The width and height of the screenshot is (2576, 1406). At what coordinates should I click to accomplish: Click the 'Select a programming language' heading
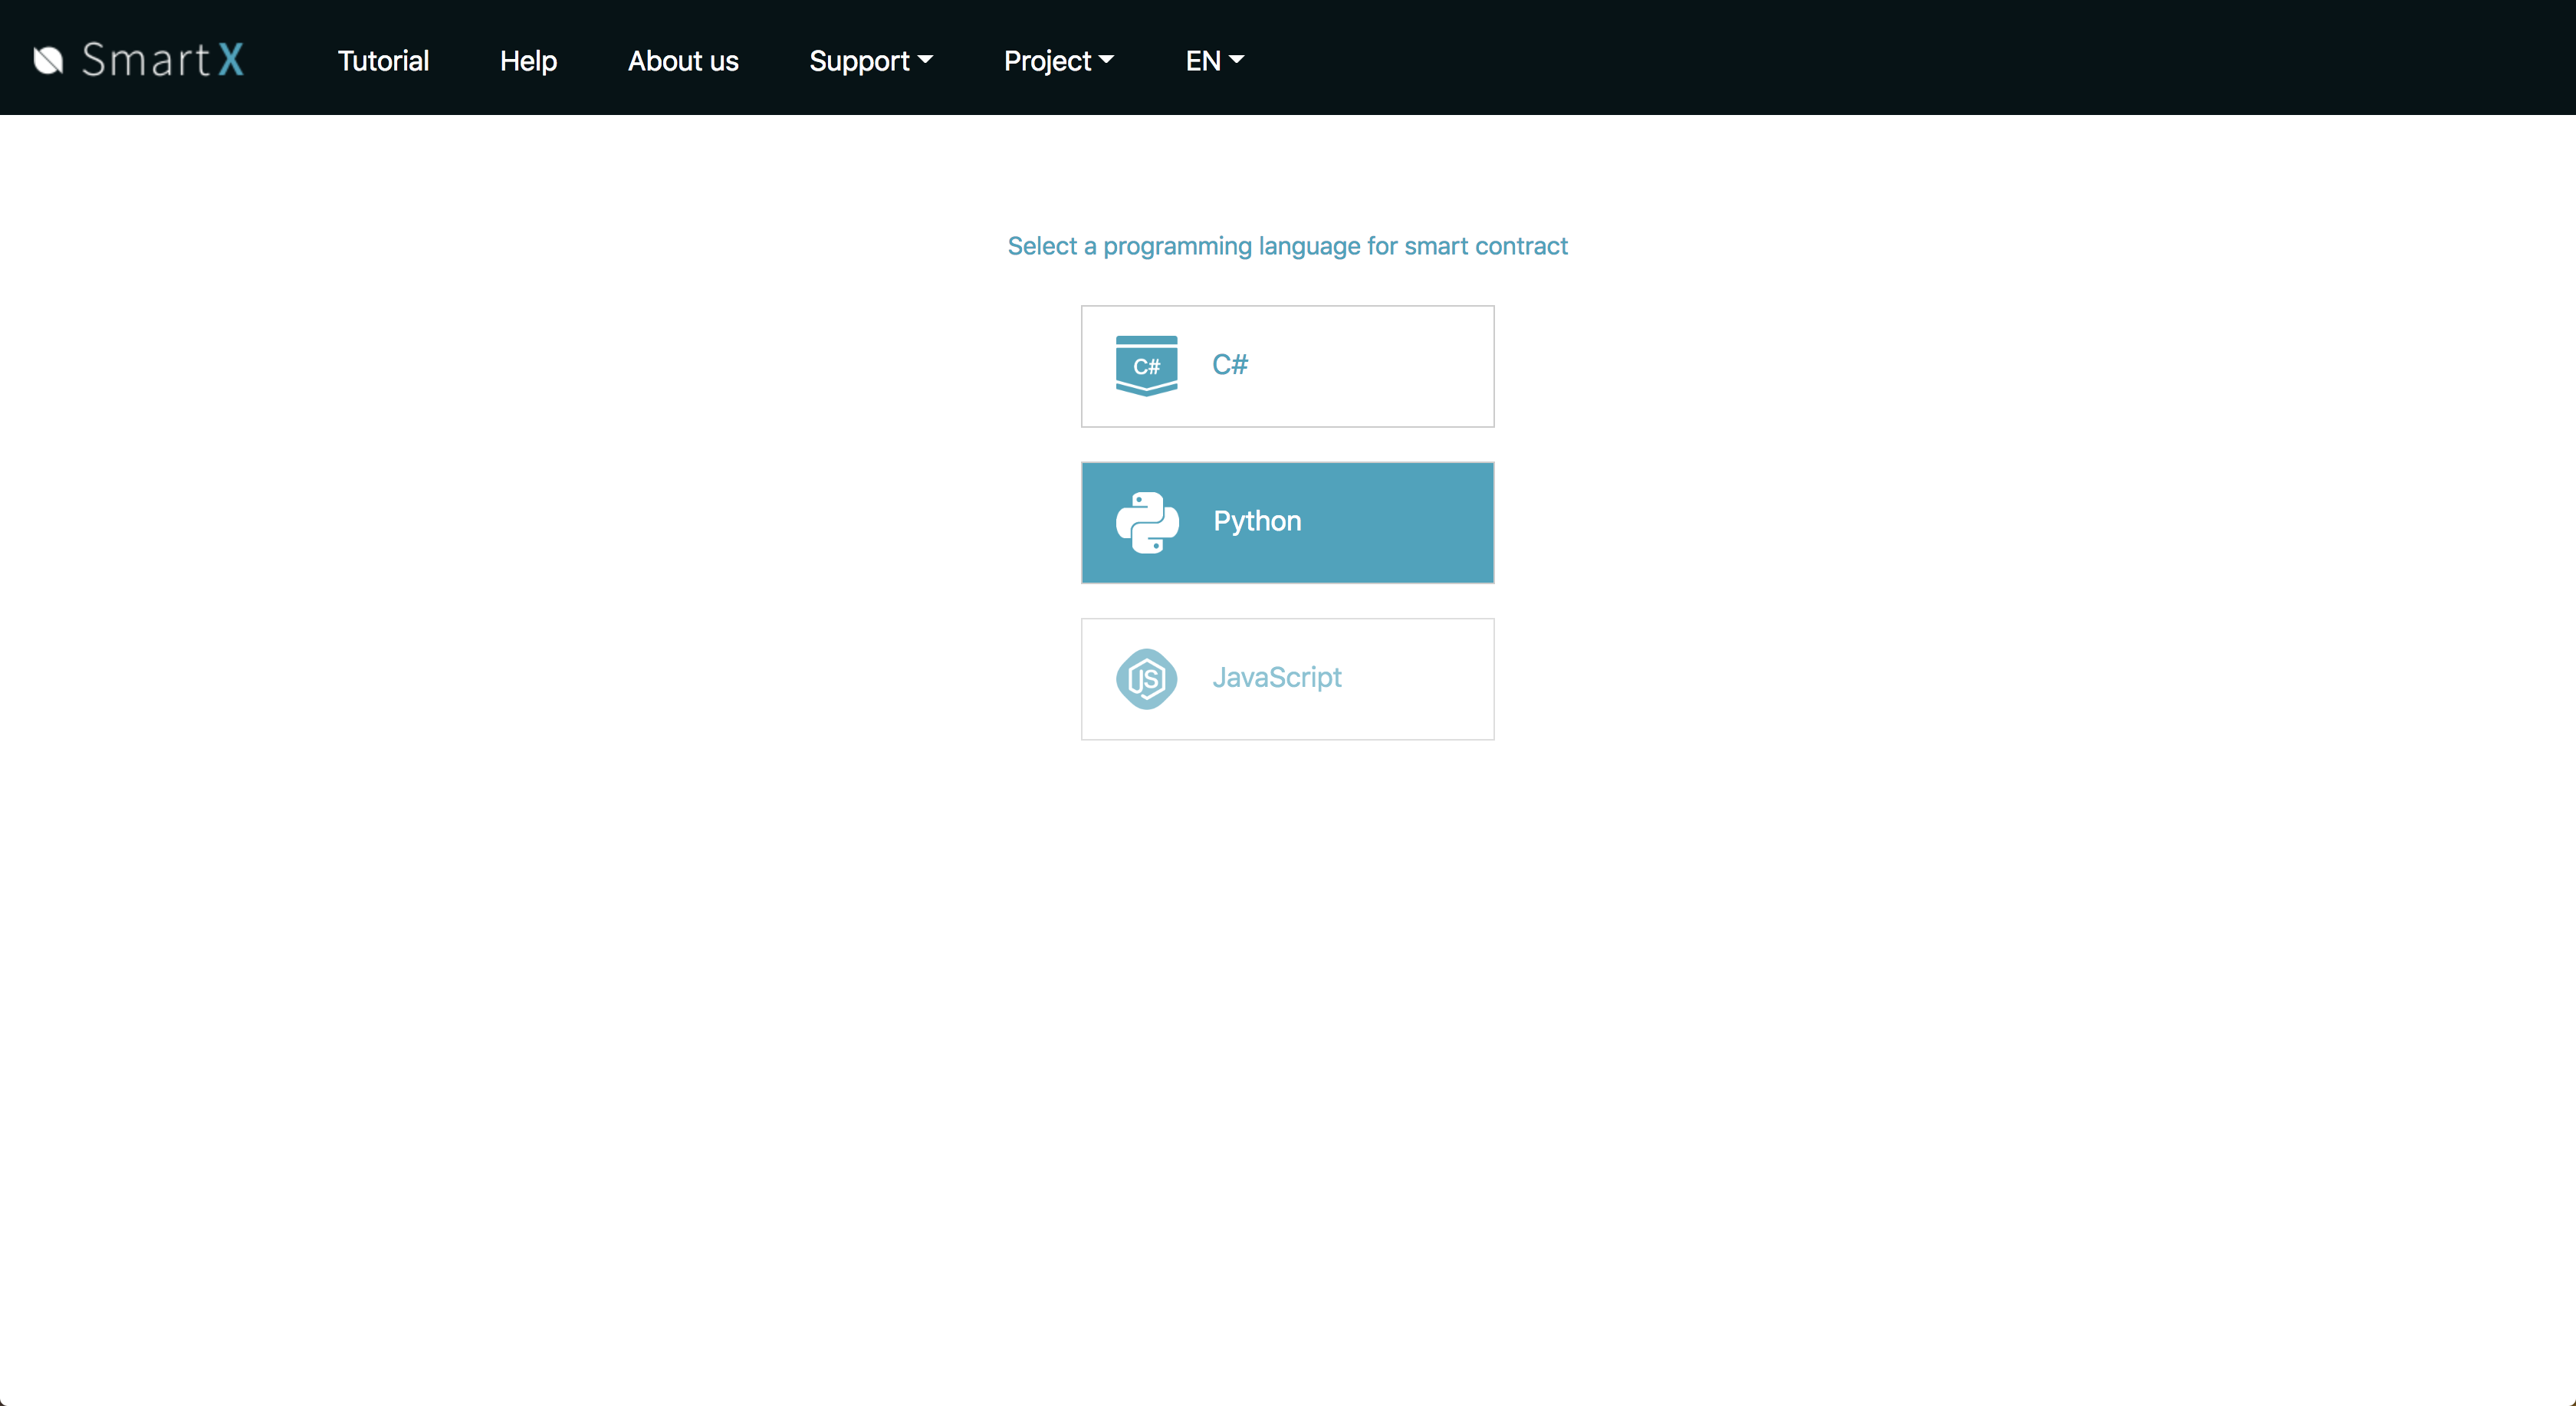point(1287,246)
